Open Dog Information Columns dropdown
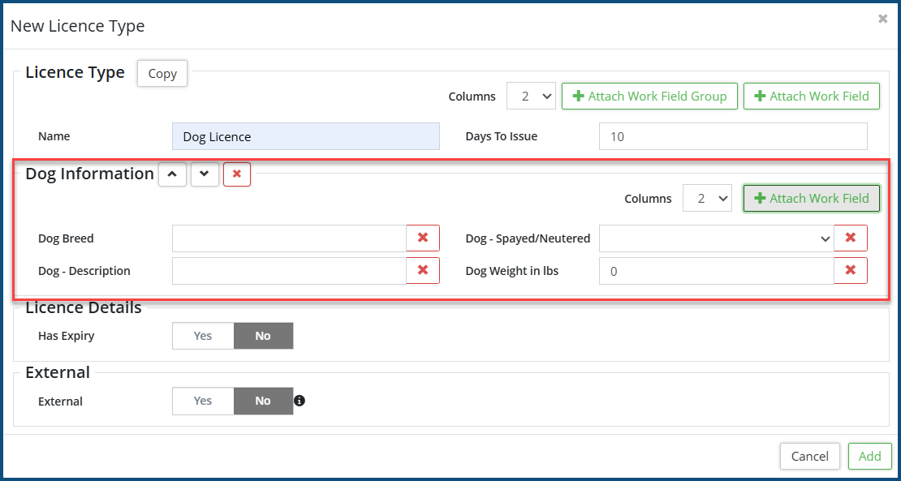 coord(707,199)
